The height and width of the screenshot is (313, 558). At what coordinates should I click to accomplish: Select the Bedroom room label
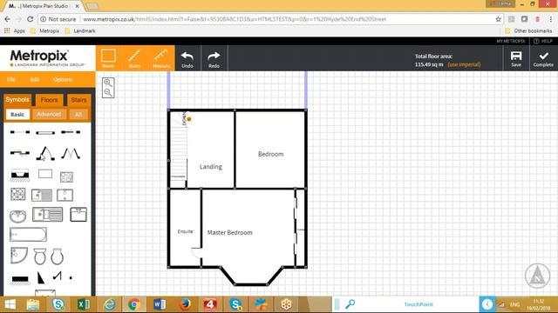coord(271,154)
